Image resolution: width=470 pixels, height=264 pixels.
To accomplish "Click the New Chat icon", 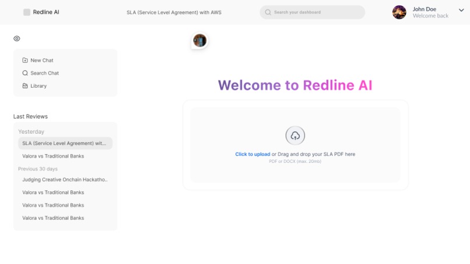I will 25,60.
